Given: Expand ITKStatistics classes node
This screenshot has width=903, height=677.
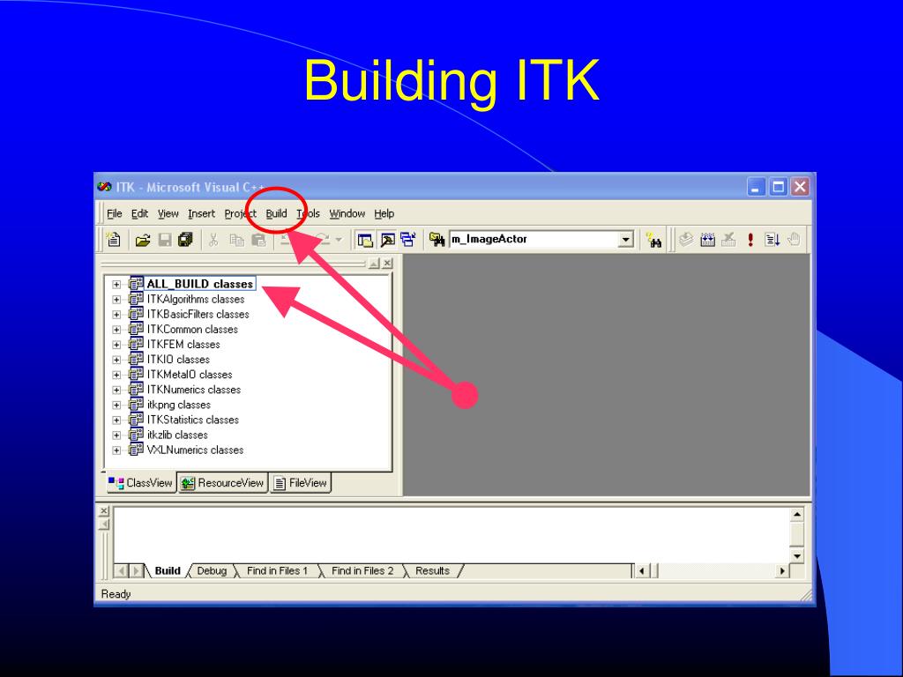Looking at the screenshot, I should point(116,420).
